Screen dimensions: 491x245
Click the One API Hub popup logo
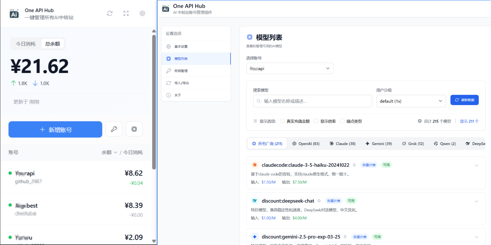(x=14, y=14)
